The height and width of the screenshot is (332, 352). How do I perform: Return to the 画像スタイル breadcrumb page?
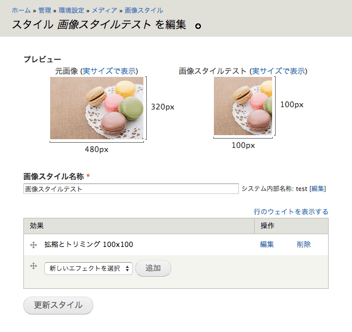[x=144, y=10]
